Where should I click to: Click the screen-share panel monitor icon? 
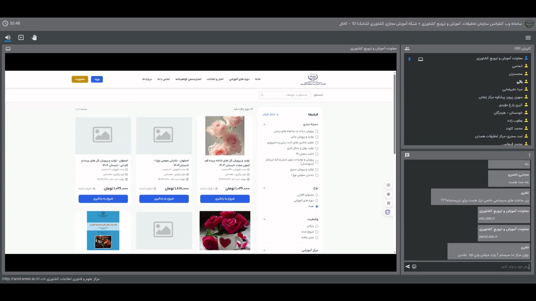(8, 48)
